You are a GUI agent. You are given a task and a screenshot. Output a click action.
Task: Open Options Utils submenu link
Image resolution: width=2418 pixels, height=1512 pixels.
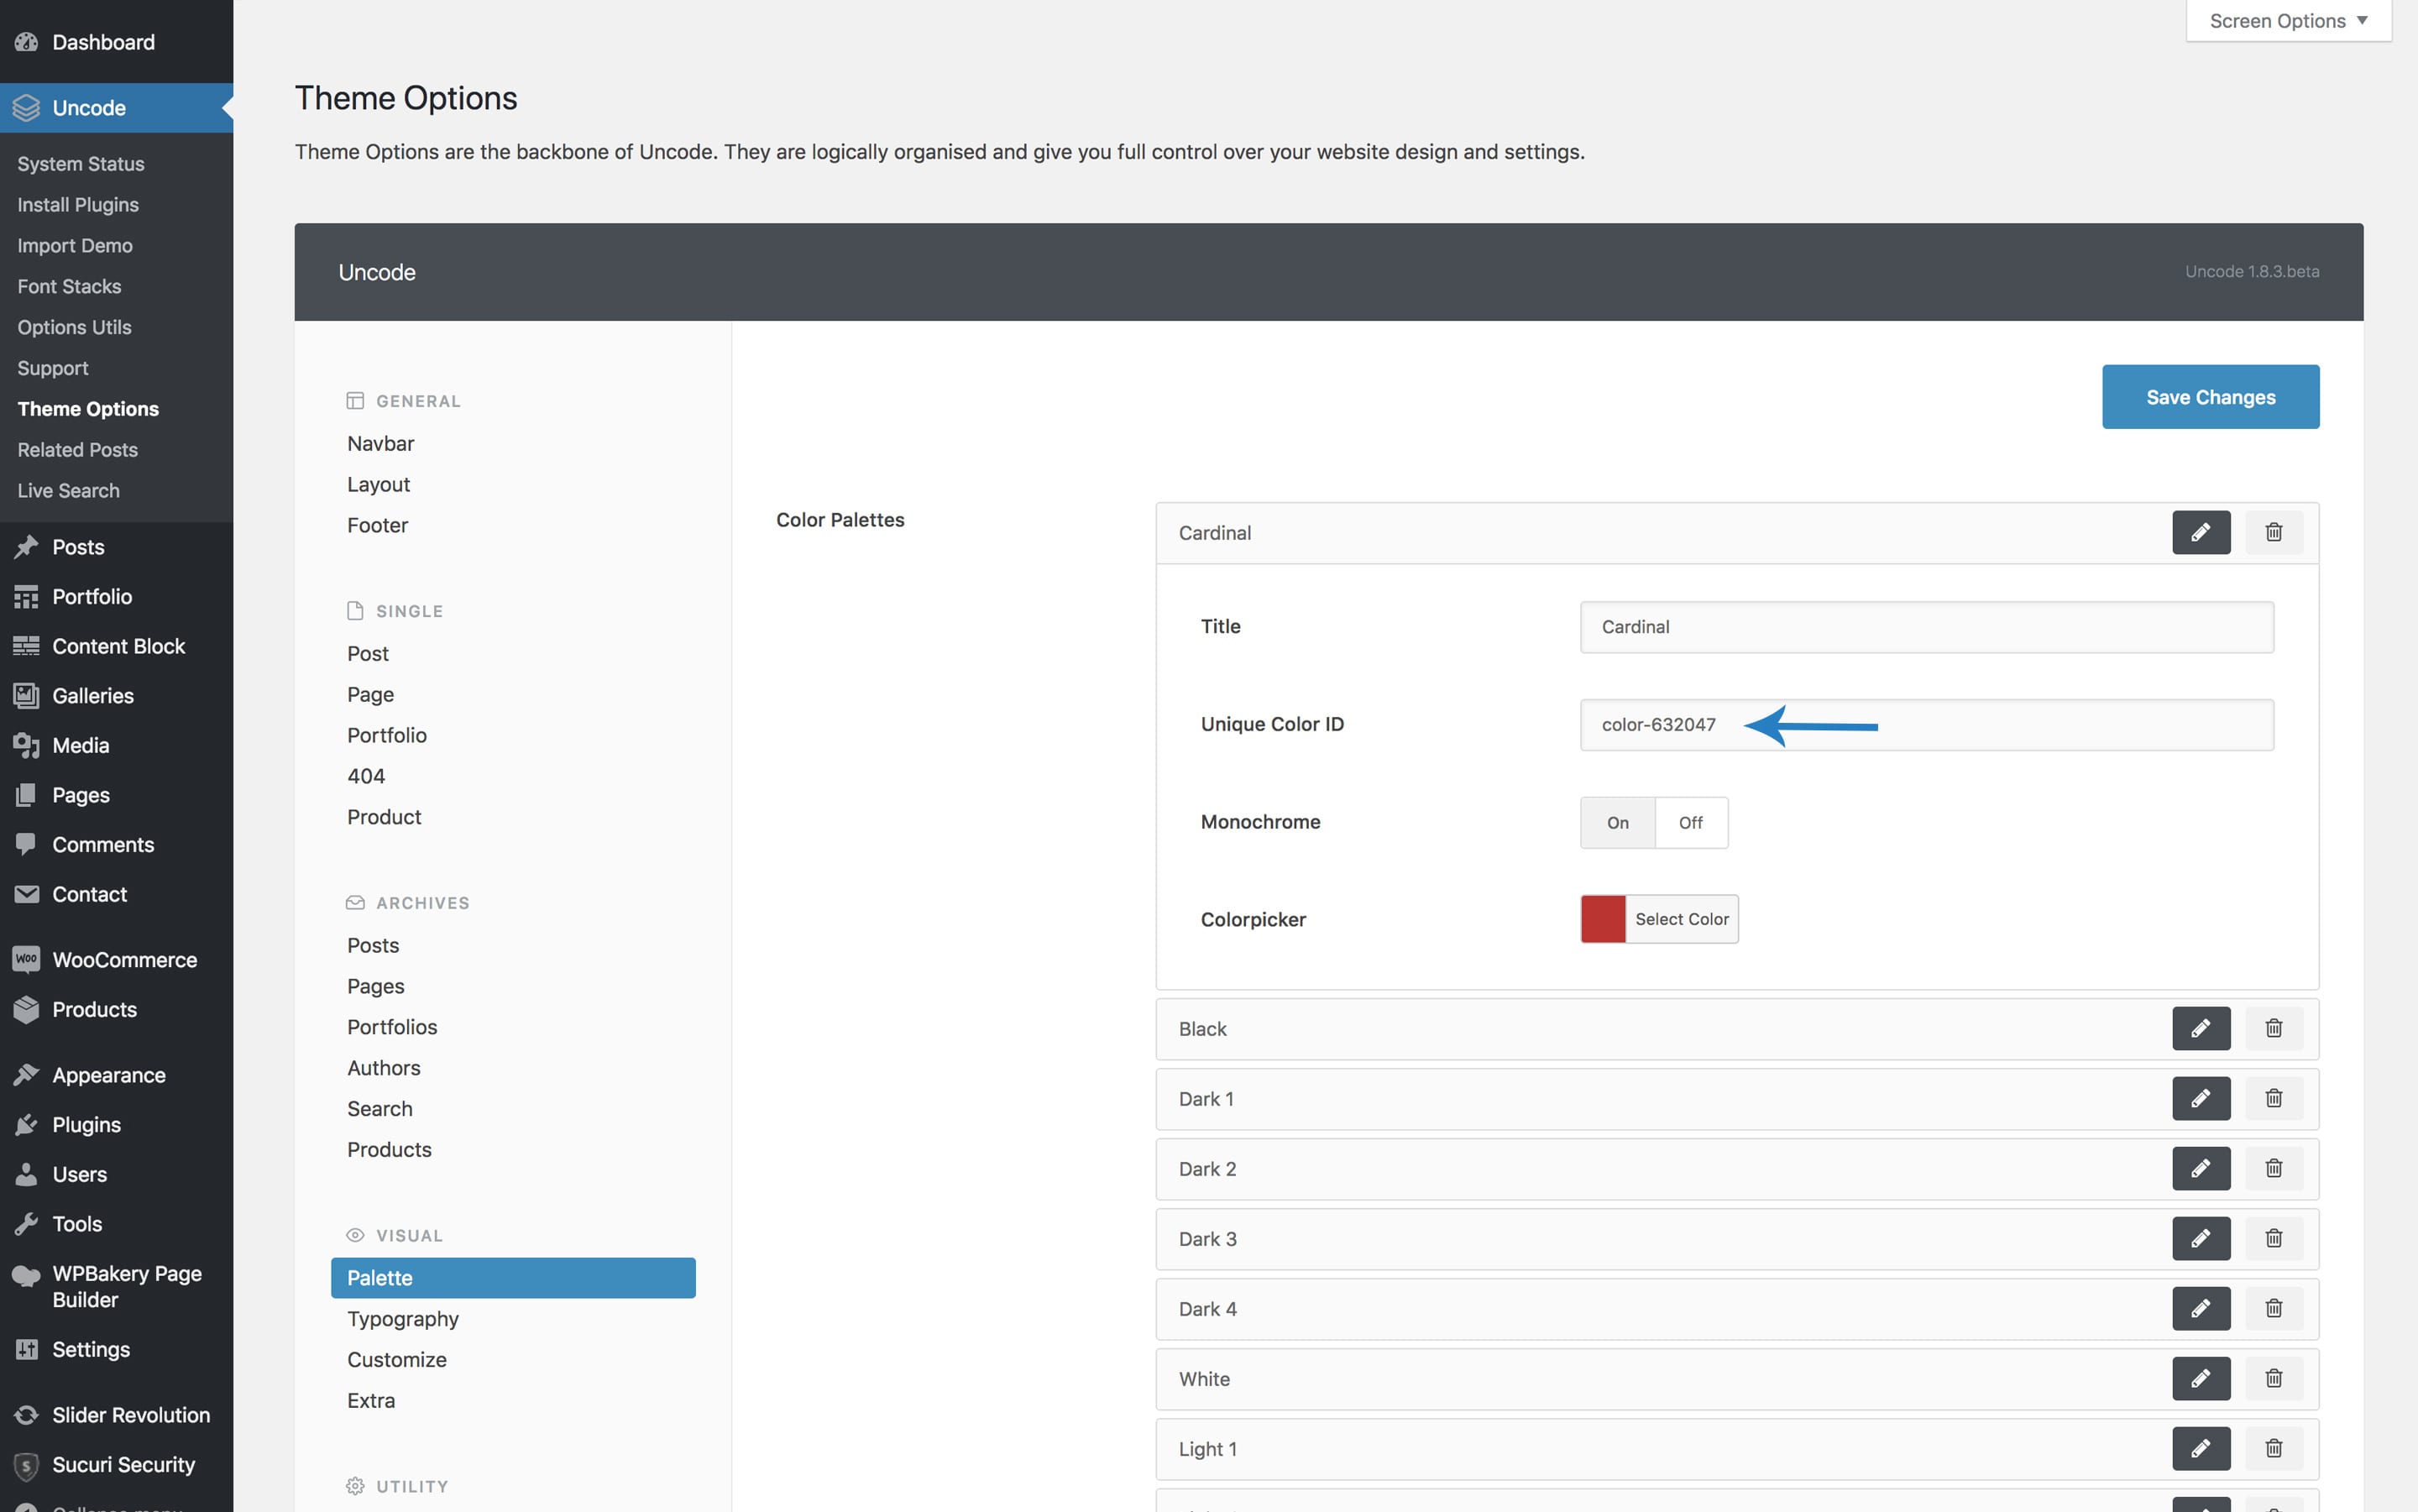[74, 327]
